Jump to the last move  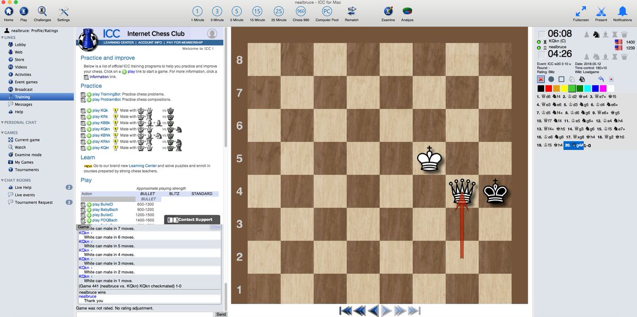(415, 311)
